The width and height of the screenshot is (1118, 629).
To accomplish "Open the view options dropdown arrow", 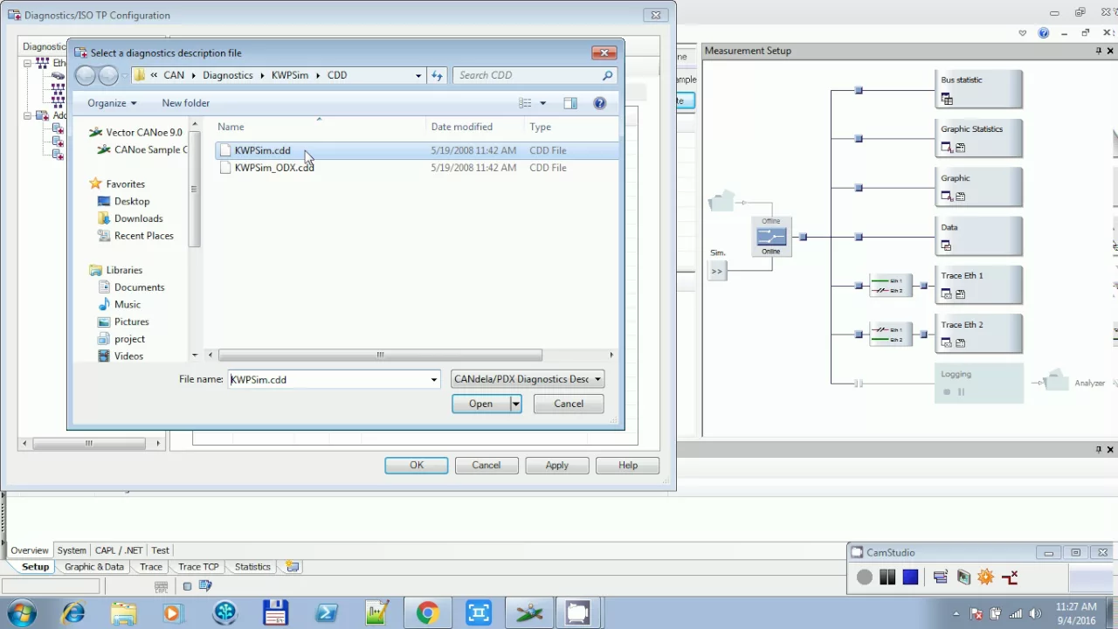I will coord(542,103).
